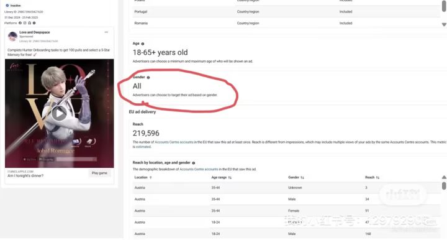
Task: Click the Age info icon
Action: point(143,44)
